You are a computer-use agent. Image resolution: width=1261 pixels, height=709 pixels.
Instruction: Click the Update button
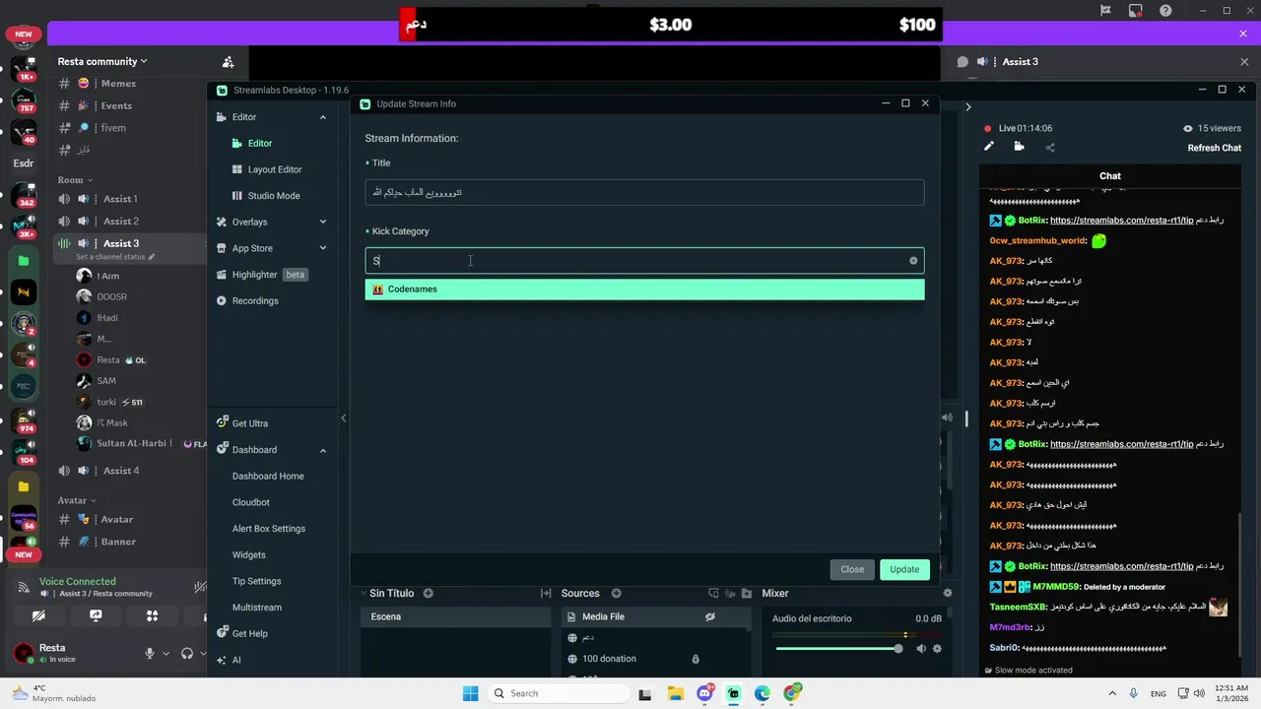pyautogui.click(x=904, y=569)
